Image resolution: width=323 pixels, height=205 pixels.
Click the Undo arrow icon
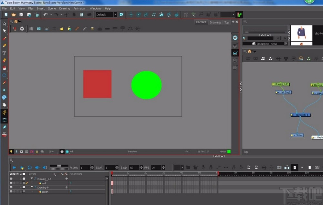coord(46,15)
